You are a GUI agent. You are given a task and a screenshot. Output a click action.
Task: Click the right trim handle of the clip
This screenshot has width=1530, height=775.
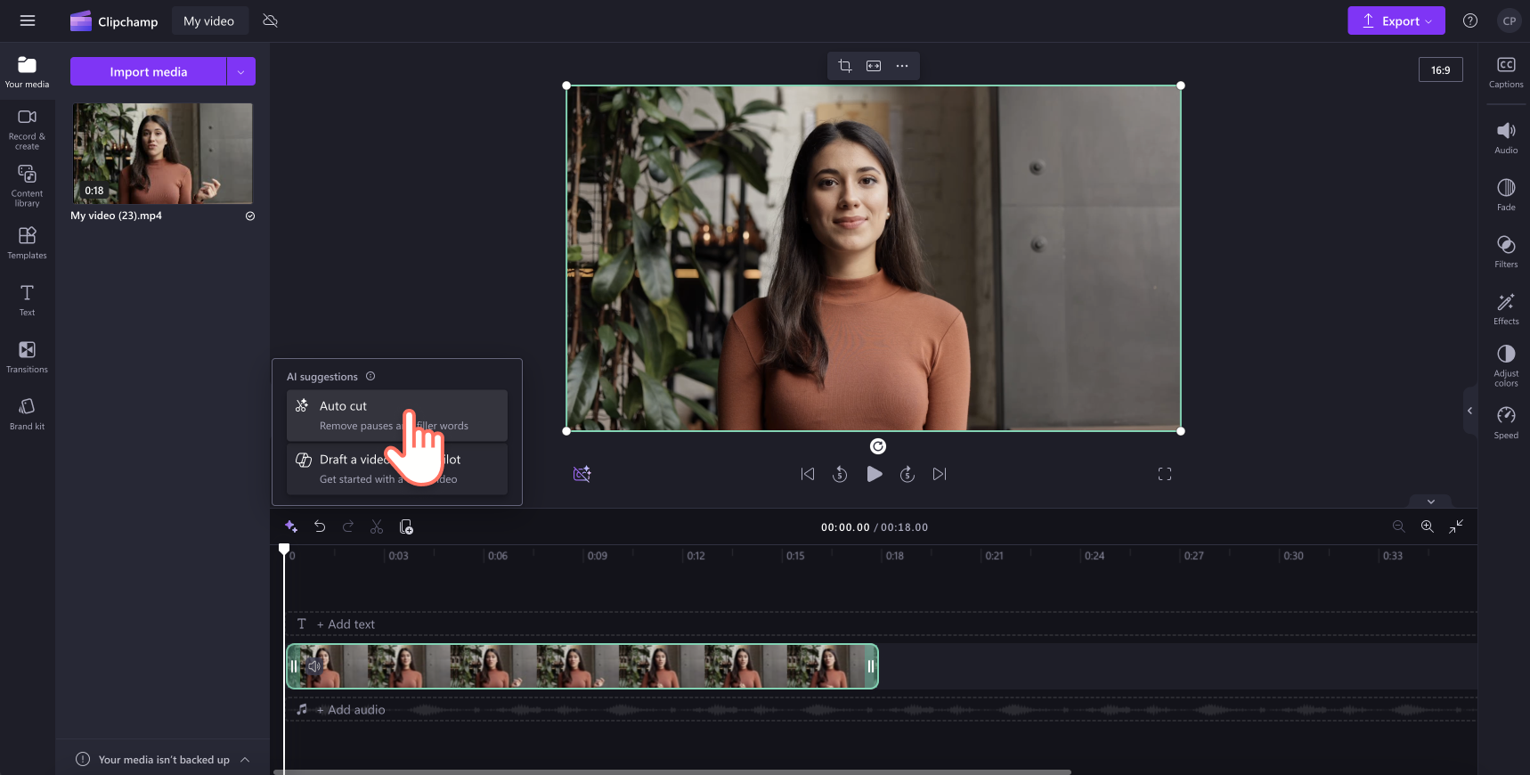point(871,666)
